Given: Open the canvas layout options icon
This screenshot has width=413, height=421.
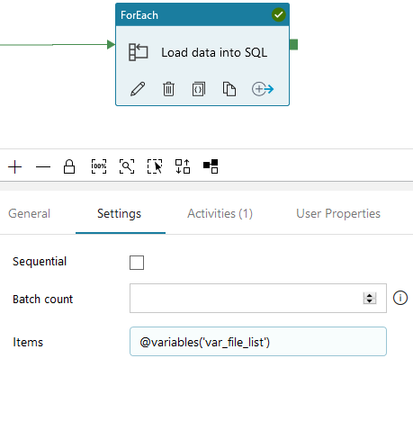Looking at the screenshot, I should [211, 166].
